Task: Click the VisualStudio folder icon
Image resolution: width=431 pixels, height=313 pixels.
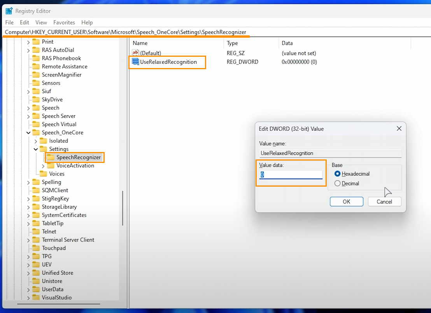Action: pyautogui.click(x=36, y=297)
